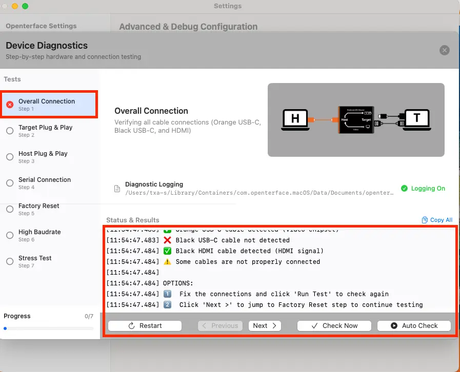Click the hardware connection diagram image
This screenshot has width=460, height=372.
click(356, 119)
